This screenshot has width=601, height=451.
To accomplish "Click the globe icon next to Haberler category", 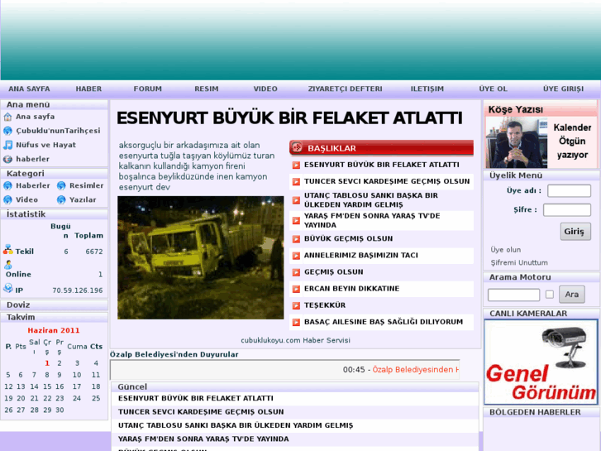I will pos(7,185).
